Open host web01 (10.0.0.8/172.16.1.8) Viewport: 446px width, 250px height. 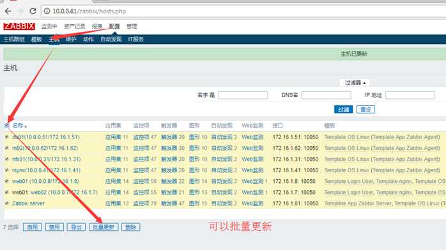pyautogui.click(x=45, y=181)
